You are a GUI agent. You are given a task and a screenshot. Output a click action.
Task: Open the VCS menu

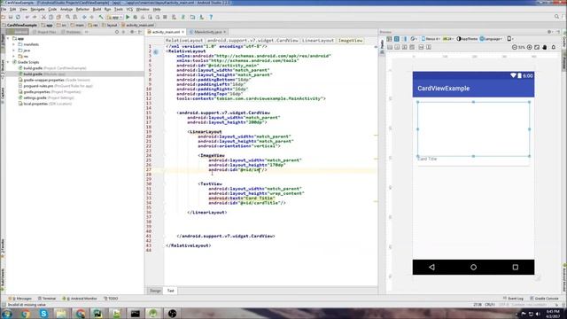tap(129, 9)
